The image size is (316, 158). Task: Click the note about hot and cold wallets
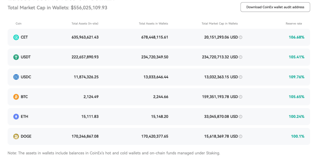pos(114,153)
